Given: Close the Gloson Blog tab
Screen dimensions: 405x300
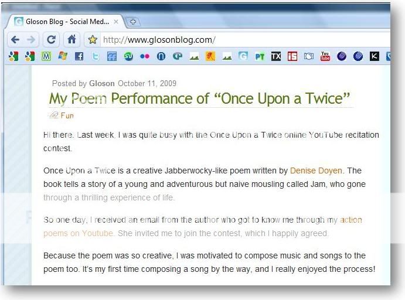Looking at the screenshot, I should [116, 22].
